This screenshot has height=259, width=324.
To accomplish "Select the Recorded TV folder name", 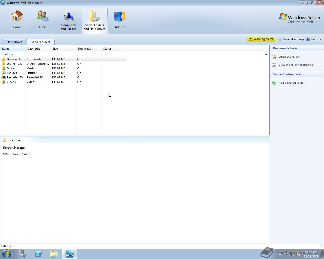I will [15, 77].
